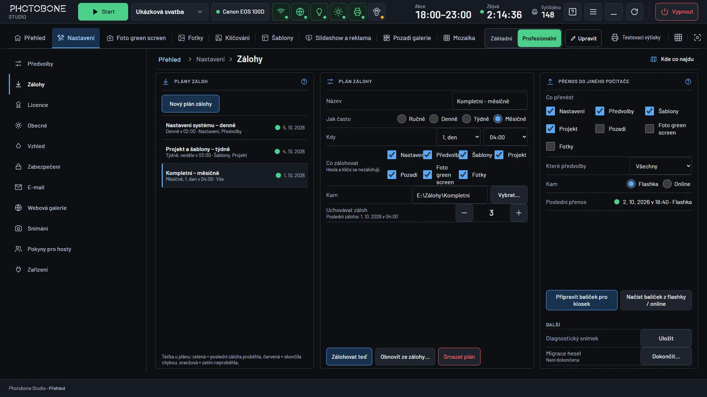Switch mode to Základní
This screenshot has height=397, width=707.
click(502, 38)
